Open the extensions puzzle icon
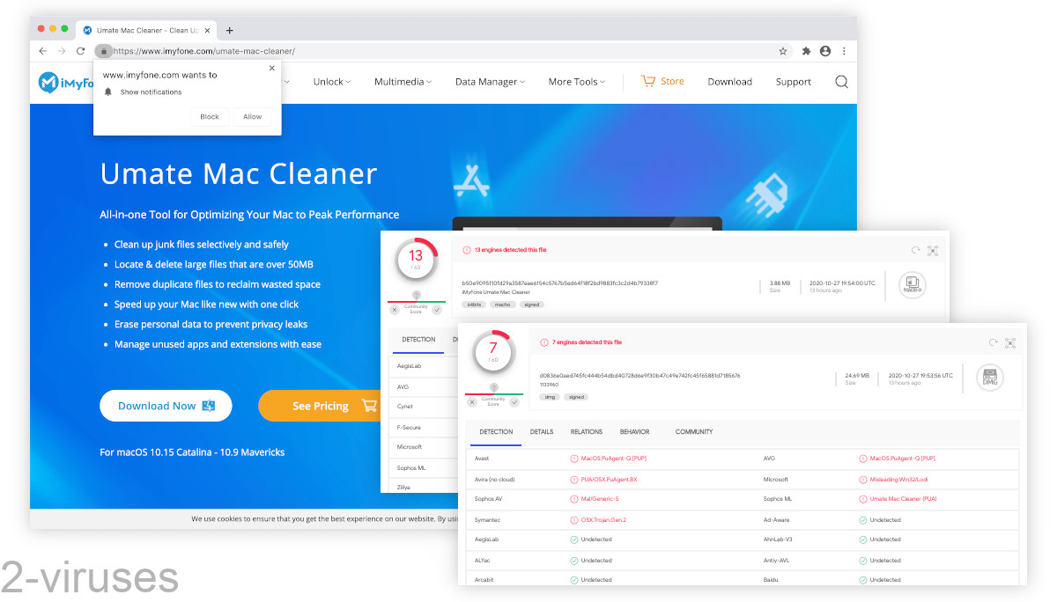Screen dimensions: 1057x602 click(806, 51)
